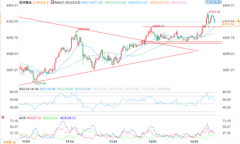The width and height of the screenshot is (240, 144).
Task: Click the current price box 4301.94
Action: pyautogui.click(x=231, y=24)
